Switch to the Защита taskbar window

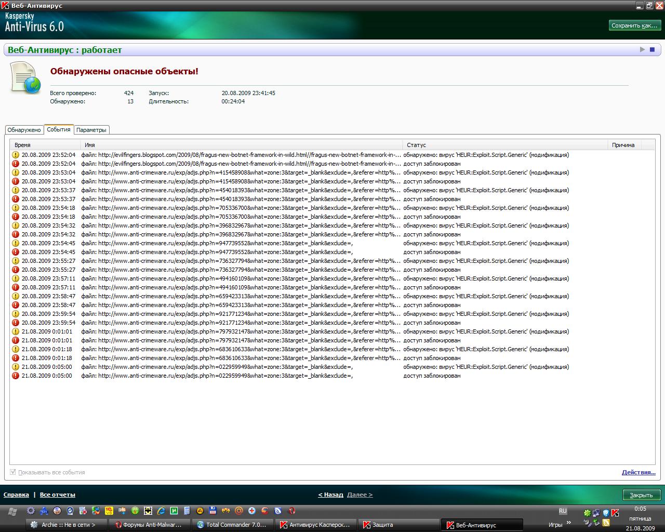click(x=399, y=525)
